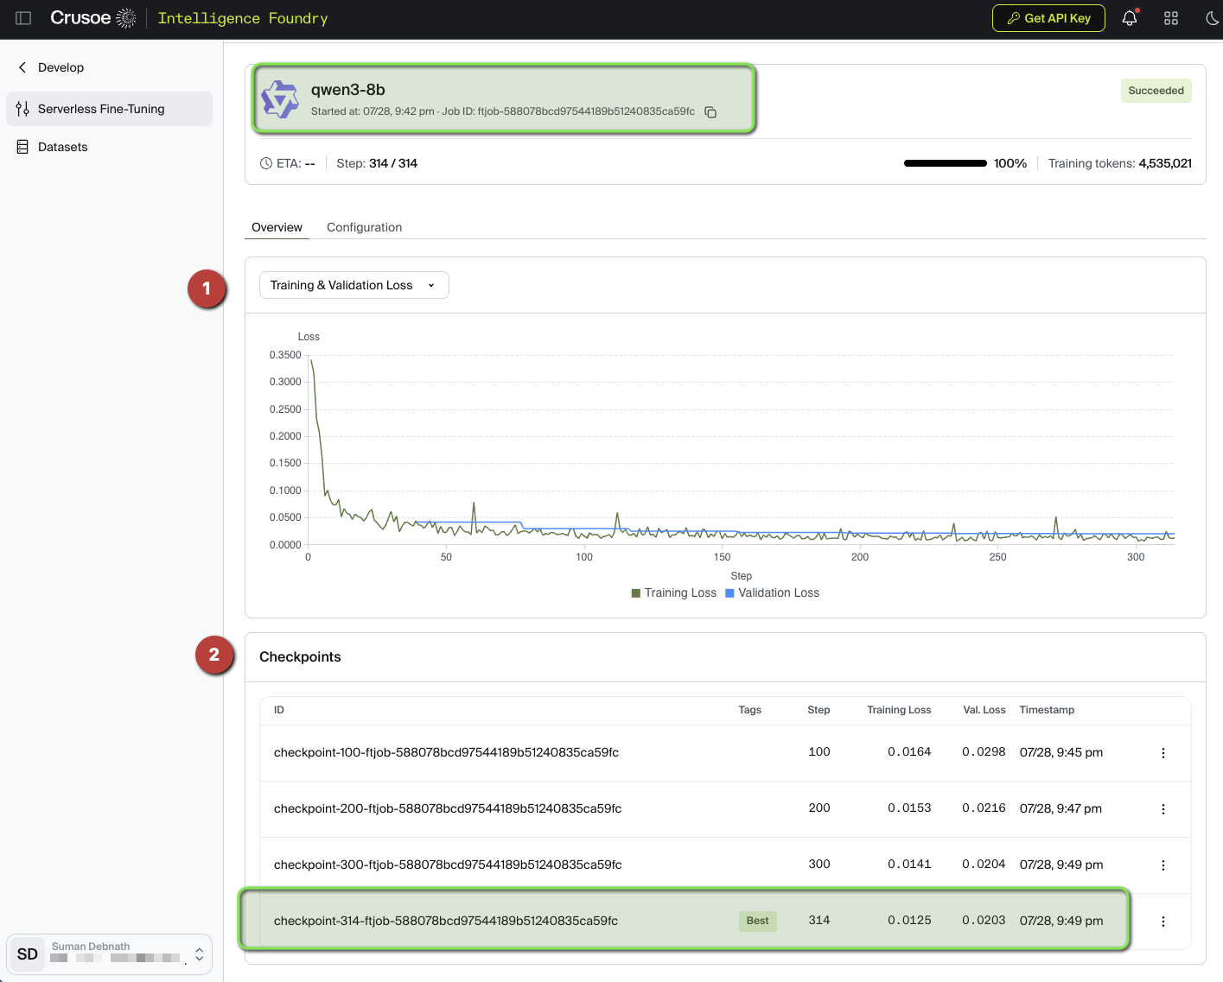Click the Get API Key button

coord(1048,18)
